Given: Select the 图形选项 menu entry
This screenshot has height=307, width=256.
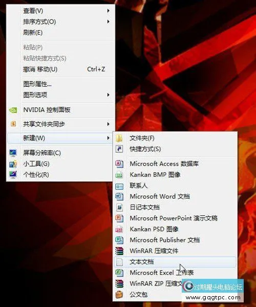Looking at the screenshot, I should pos(60,95).
